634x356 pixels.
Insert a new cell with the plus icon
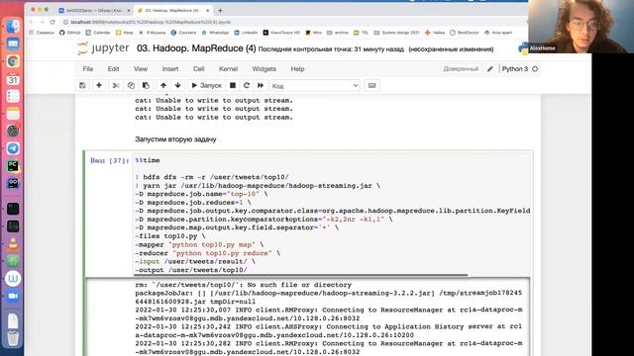pos(99,86)
